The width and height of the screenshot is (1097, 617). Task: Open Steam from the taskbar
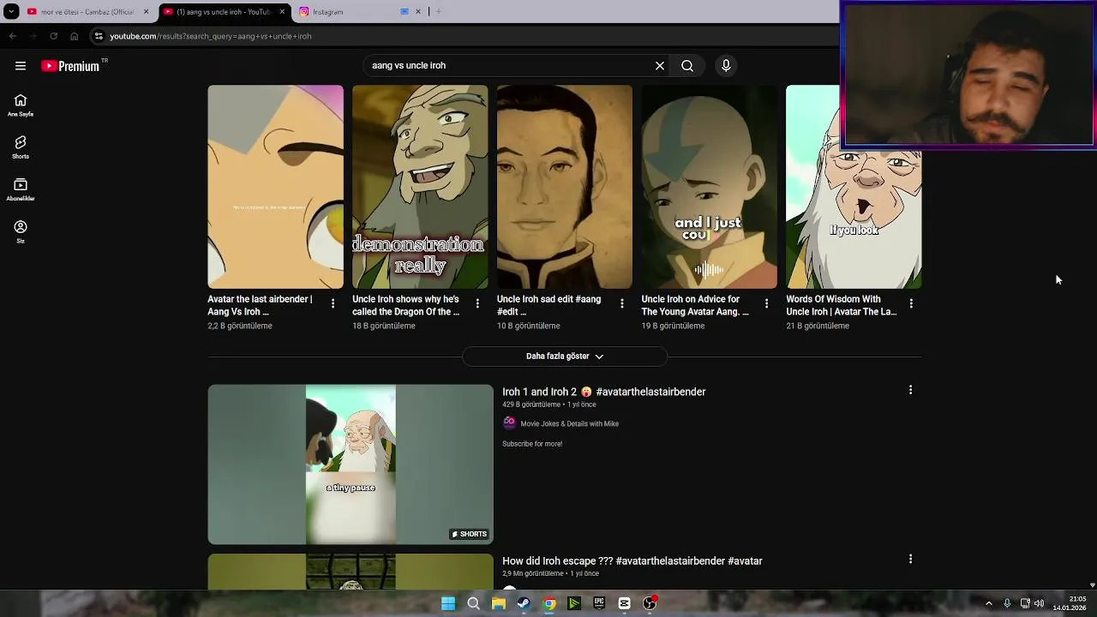point(524,603)
